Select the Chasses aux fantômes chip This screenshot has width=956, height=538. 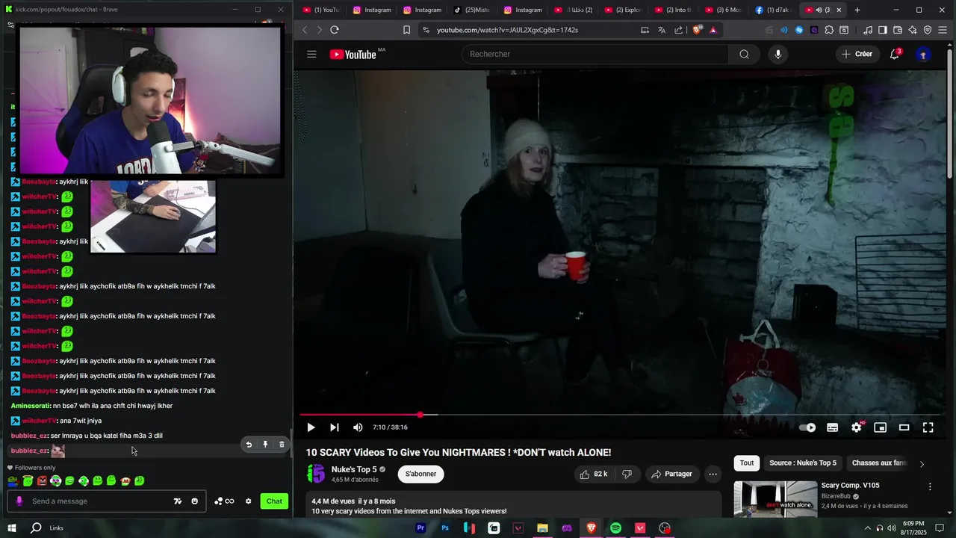click(879, 463)
